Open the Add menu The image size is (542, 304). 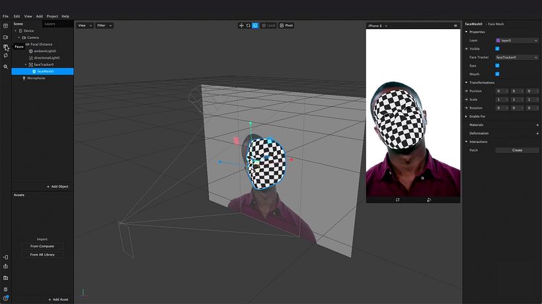(x=40, y=16)
